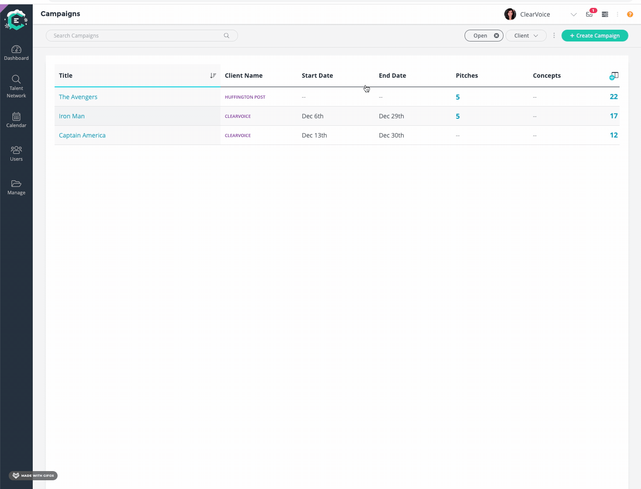Open the list view icon in header
The width and height of the screenshot is (641, 489).
click(605, 14)
